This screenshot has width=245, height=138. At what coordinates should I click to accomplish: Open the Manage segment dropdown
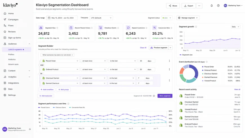(x=188, y=18)
